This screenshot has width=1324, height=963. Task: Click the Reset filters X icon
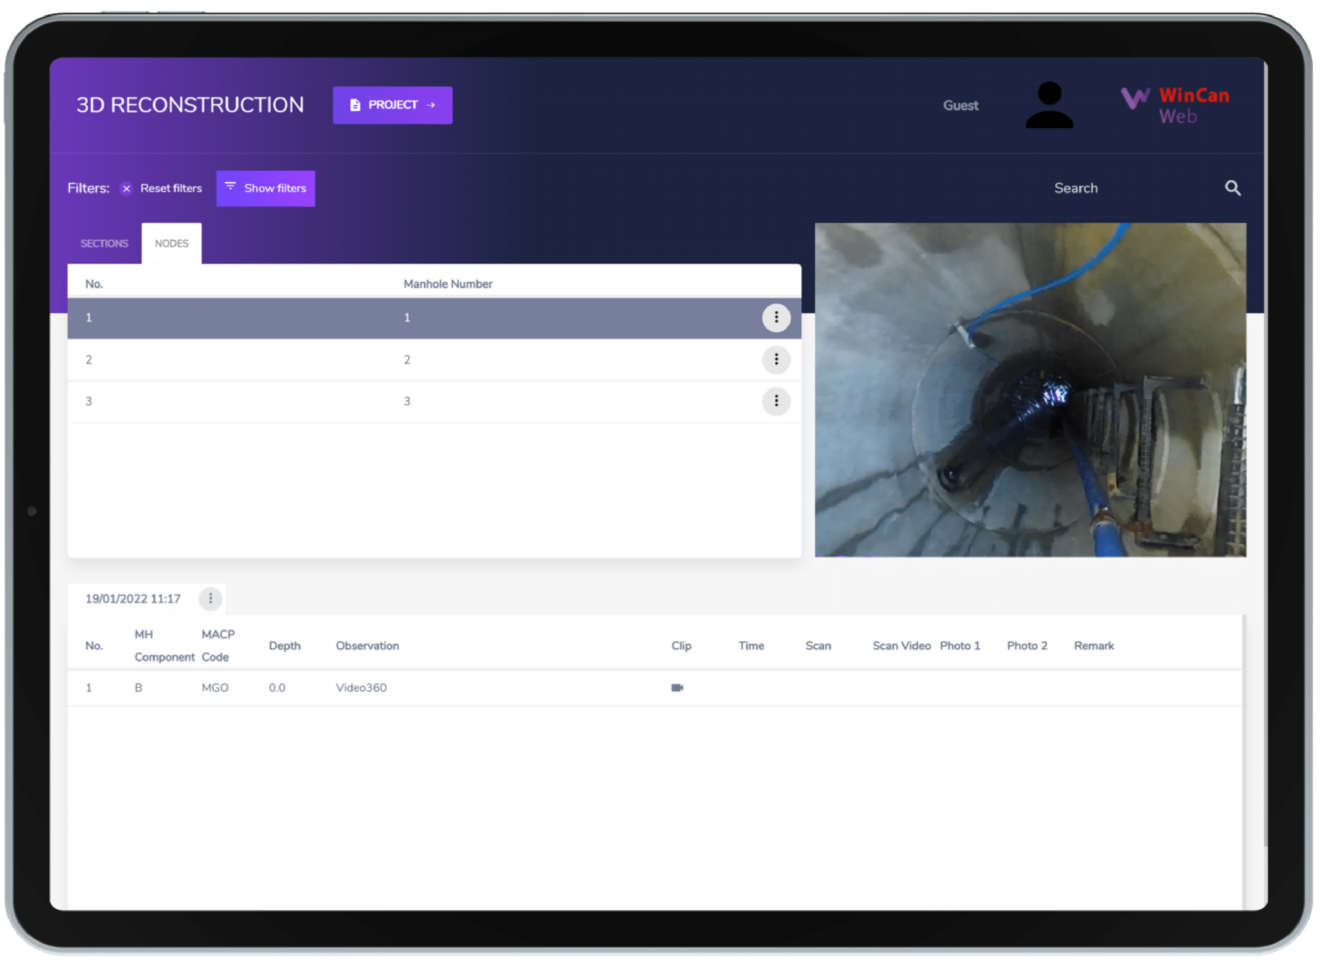126,189
